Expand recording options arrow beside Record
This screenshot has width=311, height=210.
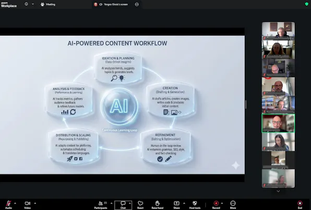click(222, 203)
